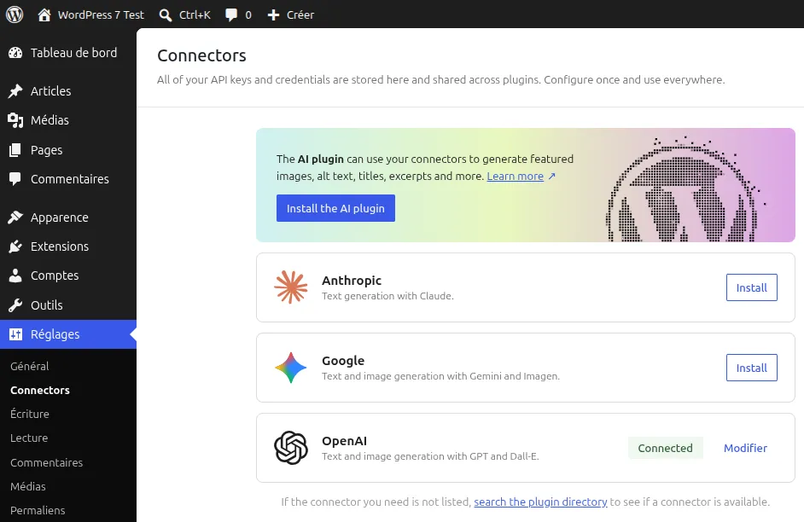This screenshot has width=804, height=522.
Task: Click the Google multicolor logo
Action: (x=291, y=368)
